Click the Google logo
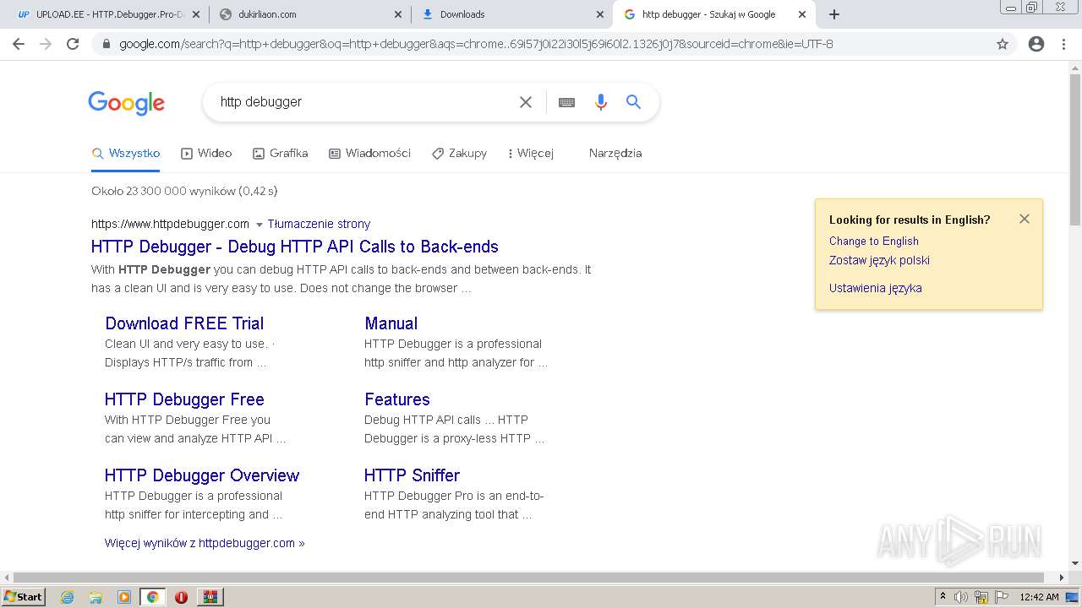1082x608 pixels. 127,103
